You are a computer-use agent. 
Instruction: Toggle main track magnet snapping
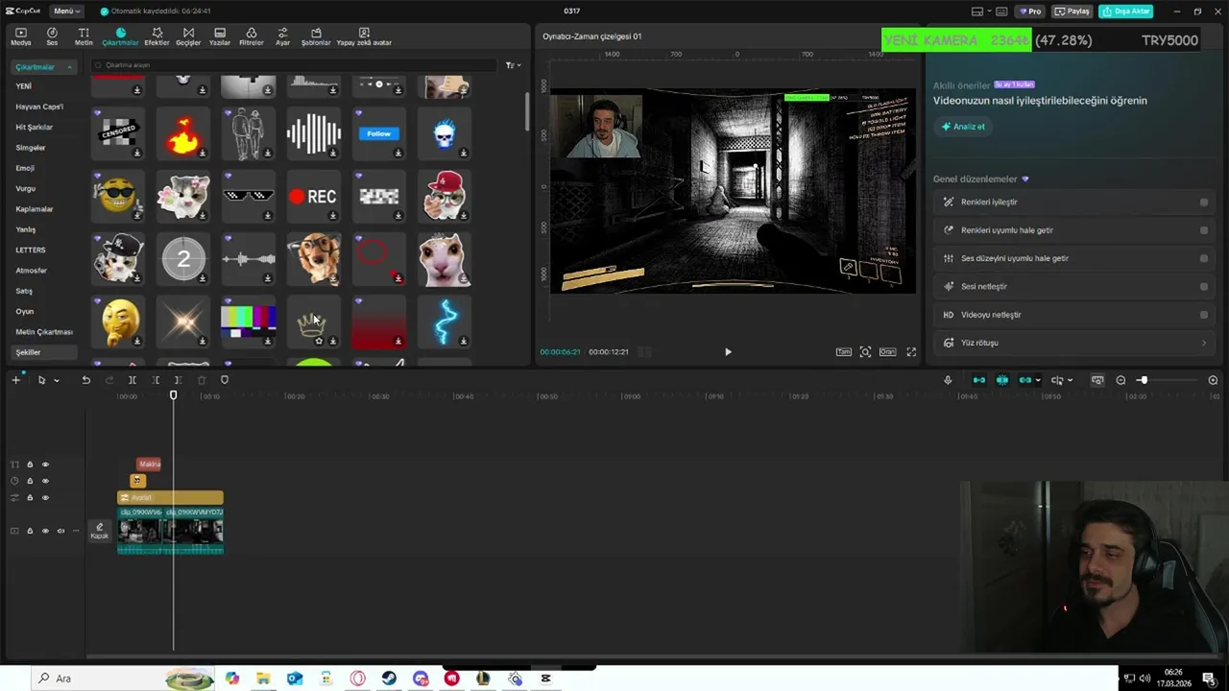coord(979,380)
